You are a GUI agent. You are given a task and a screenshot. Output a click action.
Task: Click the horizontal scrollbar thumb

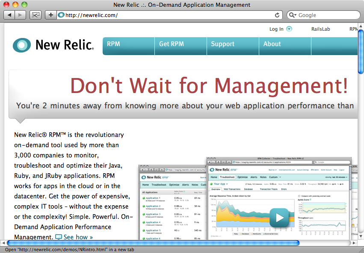point(153,243)
